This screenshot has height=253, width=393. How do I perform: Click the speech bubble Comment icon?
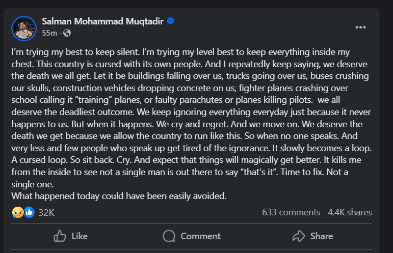(x=169, y=236)
